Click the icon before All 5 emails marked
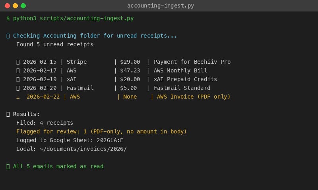The image size is (318, 190). tap(8, 167)
